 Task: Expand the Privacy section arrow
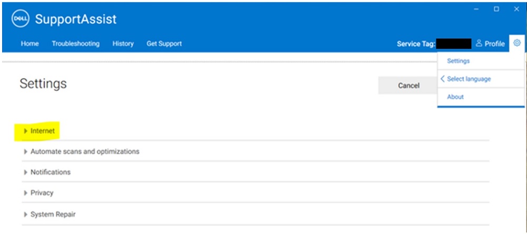(x=25, y=193)
